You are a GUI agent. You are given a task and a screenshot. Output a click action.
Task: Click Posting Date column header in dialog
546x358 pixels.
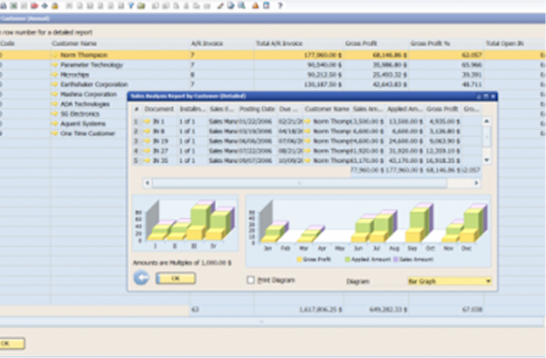click(259, 108)
